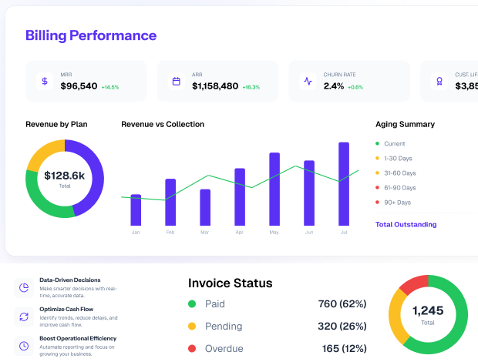Click the green Paid status dot
Screen dimensions: 478x362
point(192,303)
